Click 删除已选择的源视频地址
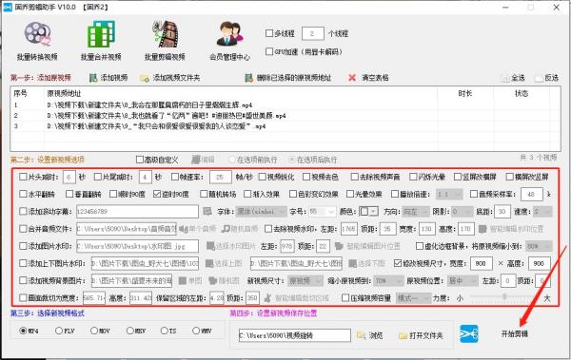 [x=287, y=78]
